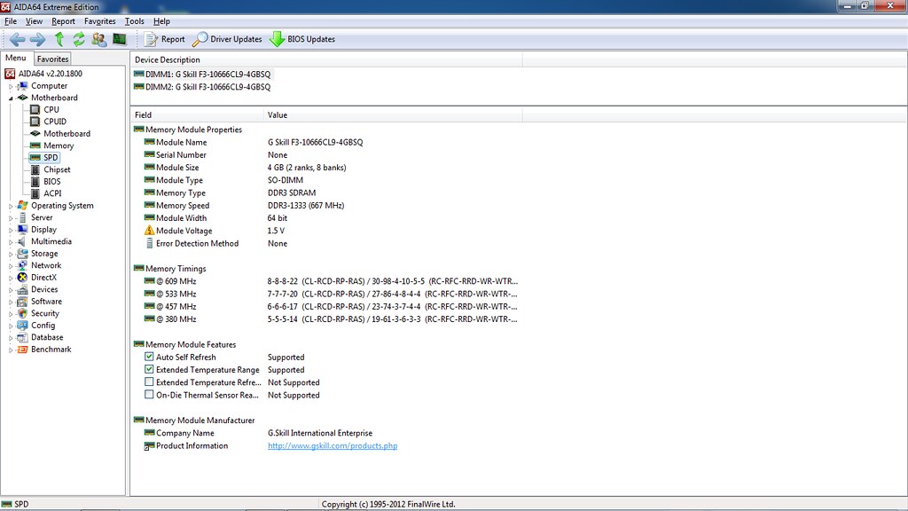Click the Database icon in the tree
908x511 pixels.
(22, 337)
